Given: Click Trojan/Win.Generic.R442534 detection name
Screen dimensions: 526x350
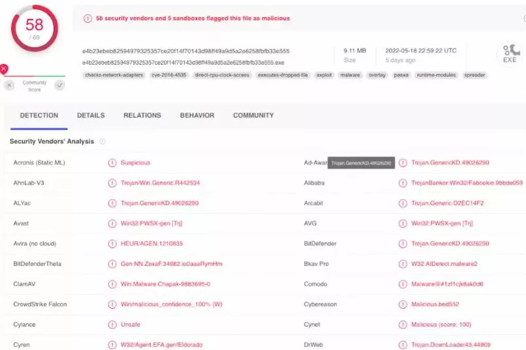Looking at the screenshot, I should (x=160, y=183).
